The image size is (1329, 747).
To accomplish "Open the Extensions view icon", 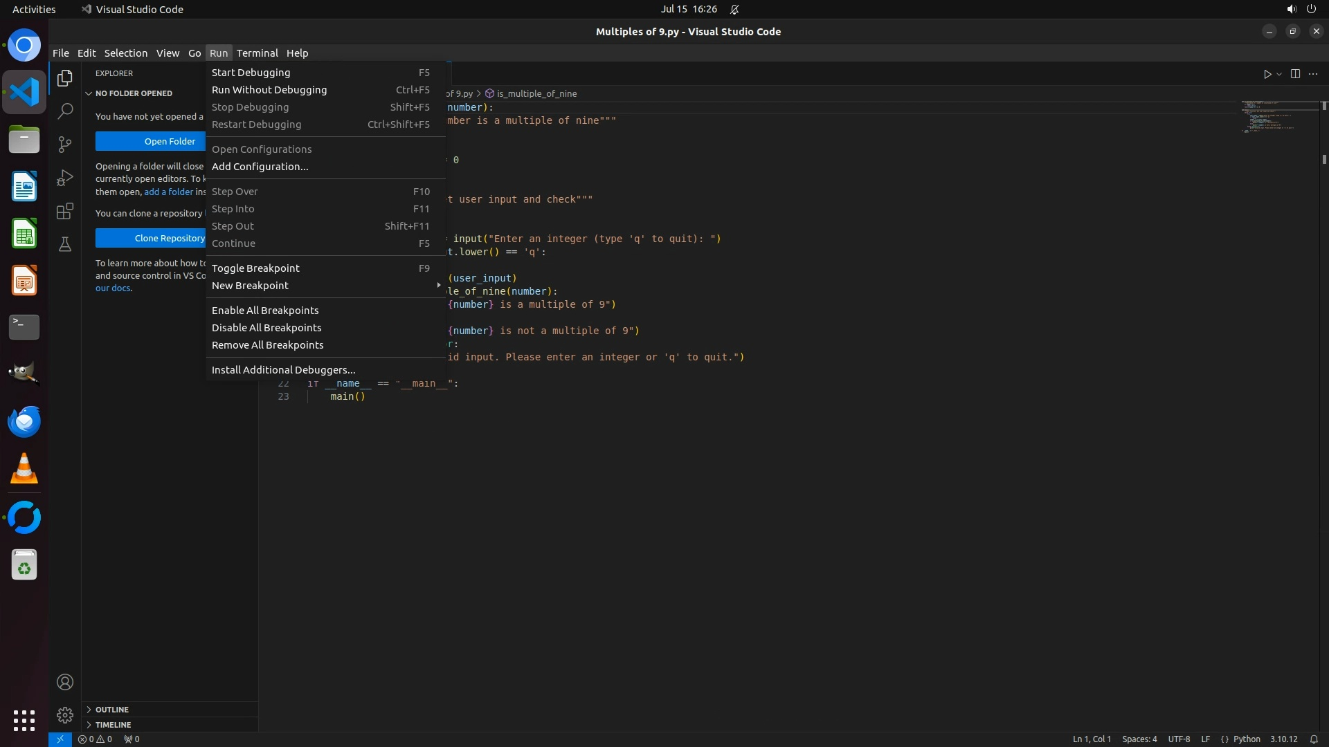I will pyautogui.click(x=65, y=211).
